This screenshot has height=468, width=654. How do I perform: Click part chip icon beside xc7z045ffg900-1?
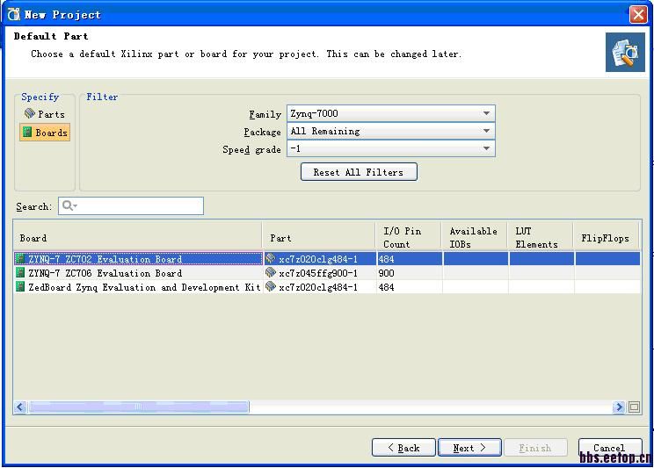[x=270, y=272]
